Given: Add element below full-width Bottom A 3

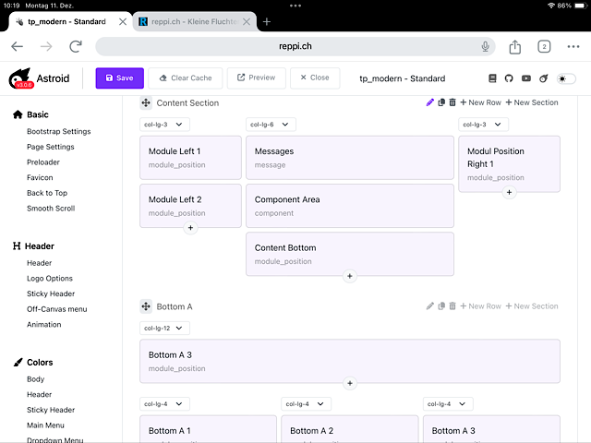Looking at the screenshot, I should [350, 383].
